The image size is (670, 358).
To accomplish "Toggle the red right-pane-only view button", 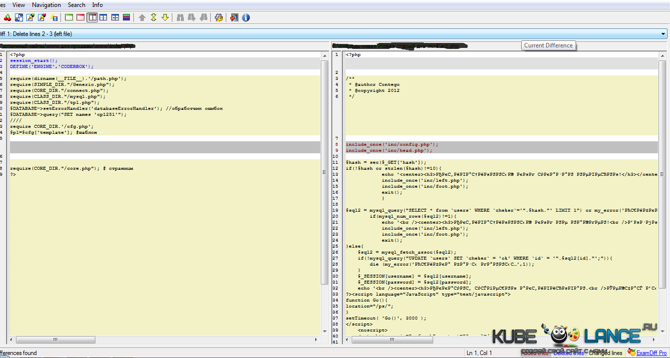I will point(80,17).
